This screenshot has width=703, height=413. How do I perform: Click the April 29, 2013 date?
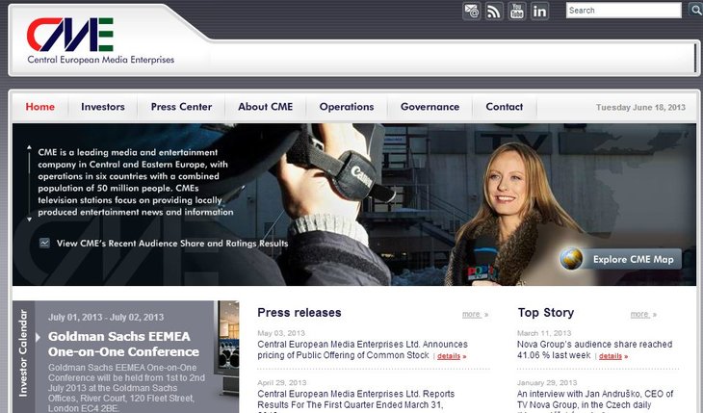pyautogui.click(x=281, y=382)
